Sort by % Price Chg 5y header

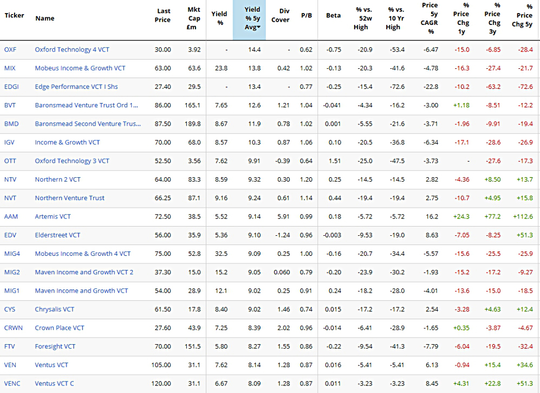[523, 16]
